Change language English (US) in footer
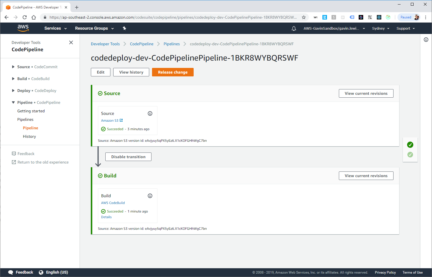This screenshot has width=432, height=277. [x=54, y=272]
